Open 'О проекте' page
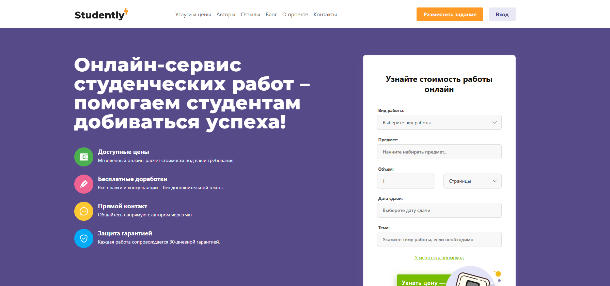 pyautogui.click(x=295, y=15)
